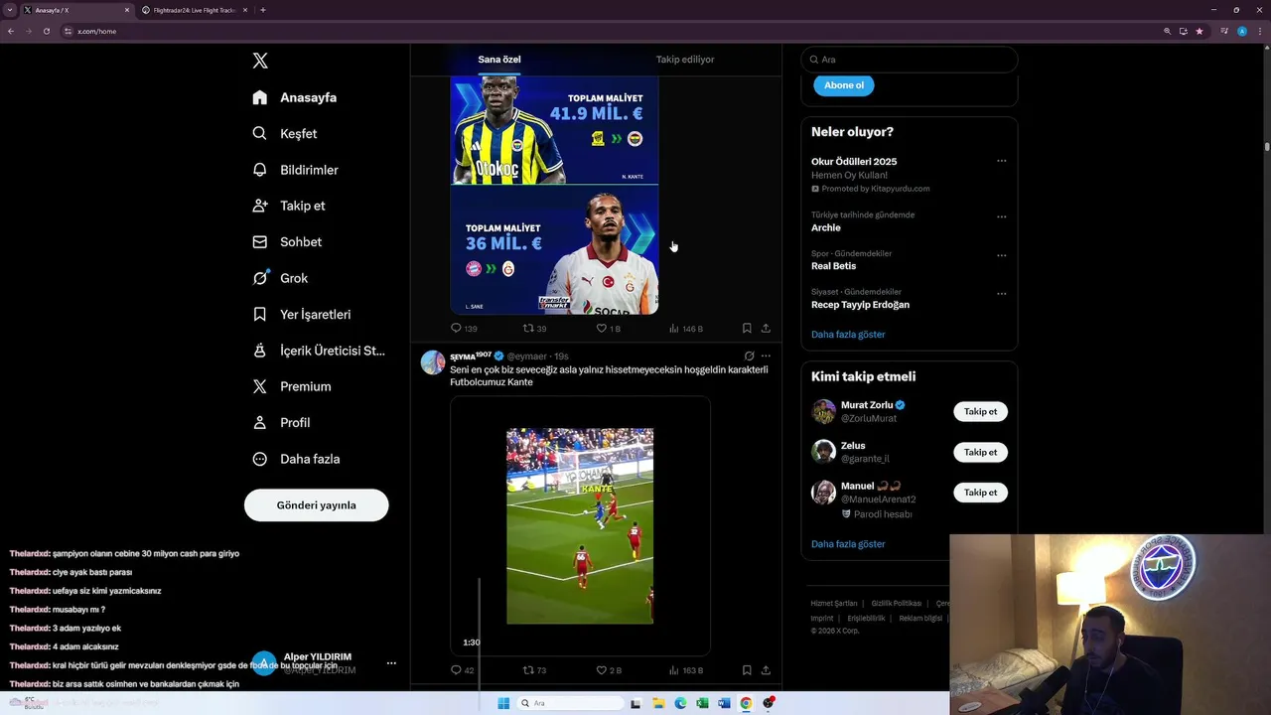Image resolution: width=1271 pixels, height=715 pixels.
Task: Click Grok icon on ŞEYMA1907 post
Action: tap(750, 356)
